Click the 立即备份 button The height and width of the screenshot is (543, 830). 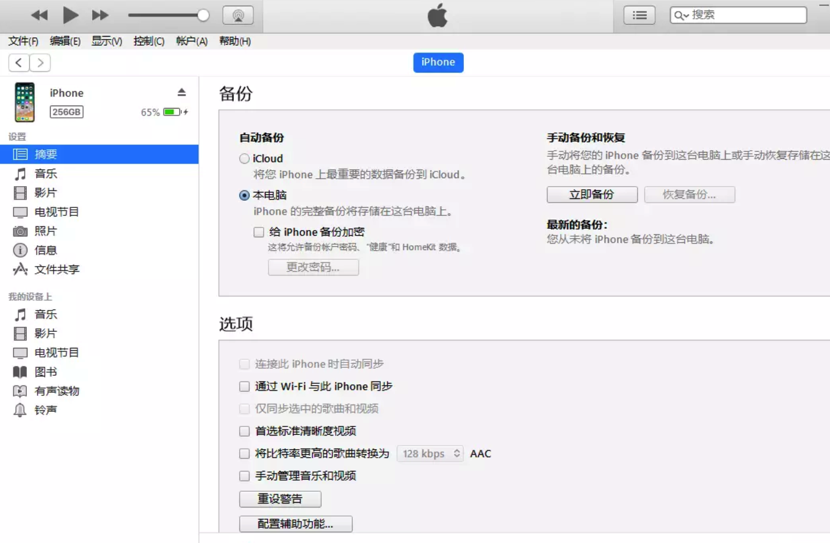592,195
